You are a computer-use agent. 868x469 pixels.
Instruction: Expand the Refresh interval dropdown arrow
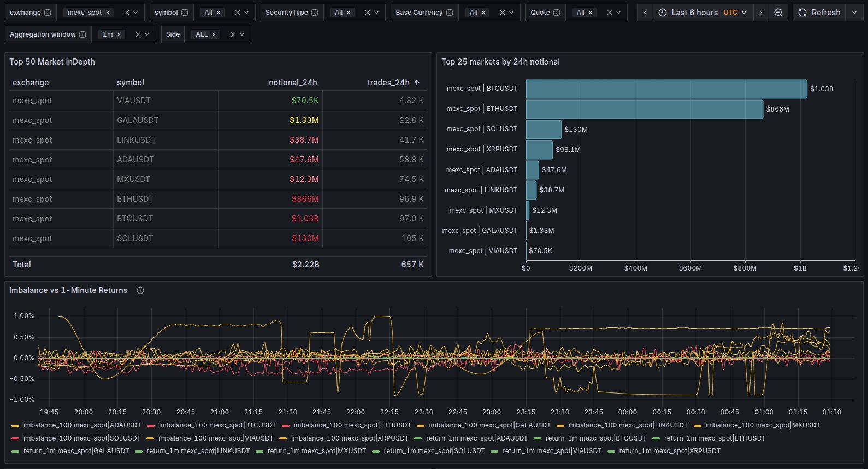pyautogui.click(x=854, y=13)
